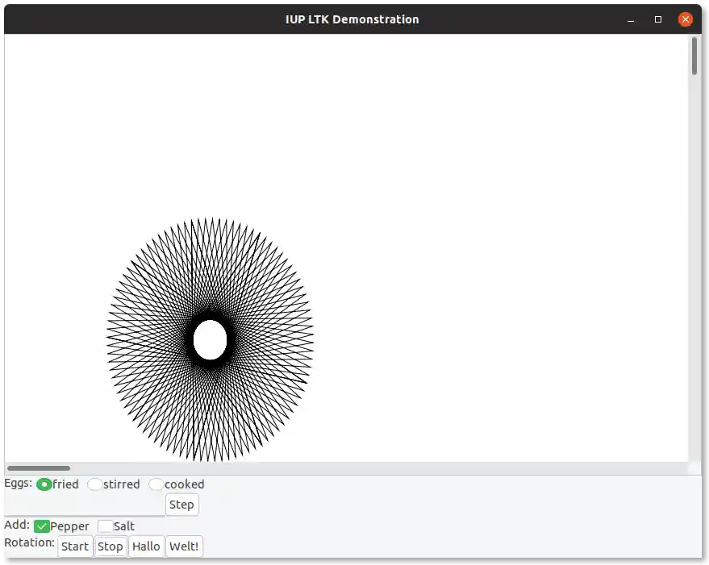The height and width of the screenshot is (565, 709).
Task: Click the horizontal scrollbar track right of thumb
Action: tap(363, 468)
